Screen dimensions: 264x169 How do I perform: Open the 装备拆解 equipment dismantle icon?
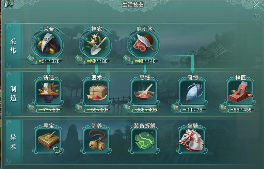click(x=144, y=140)
